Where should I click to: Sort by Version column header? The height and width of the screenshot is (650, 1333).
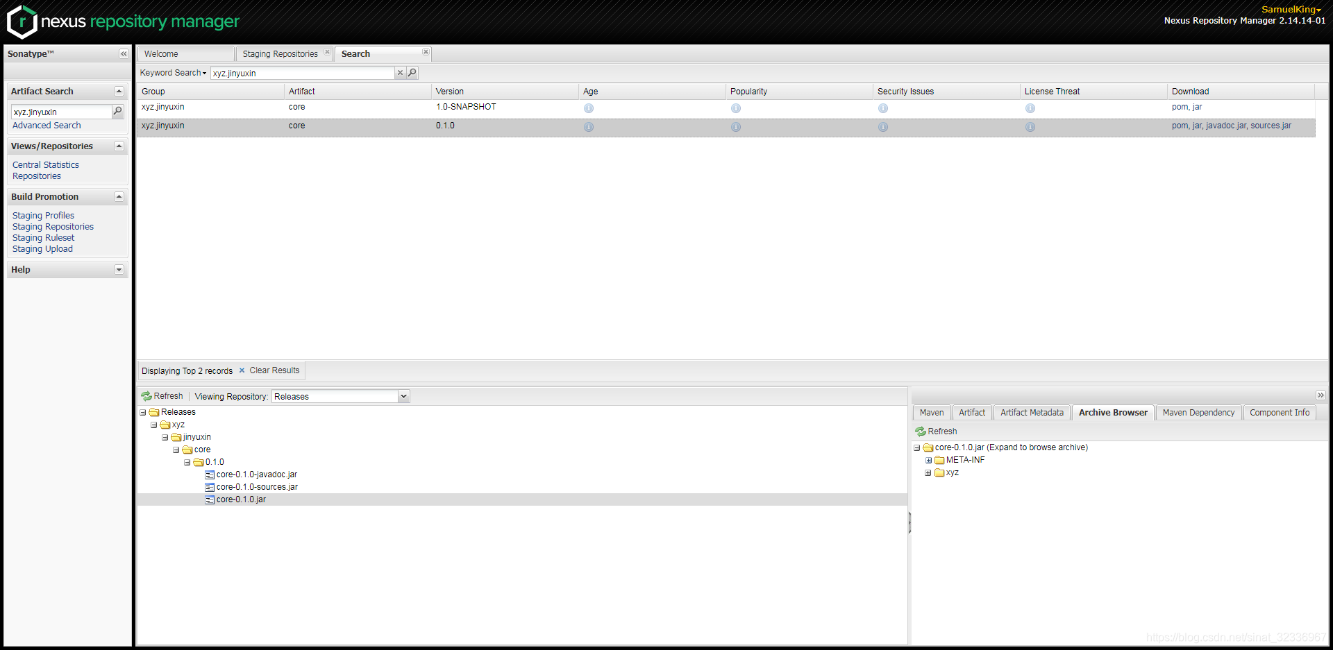(504, 92)
